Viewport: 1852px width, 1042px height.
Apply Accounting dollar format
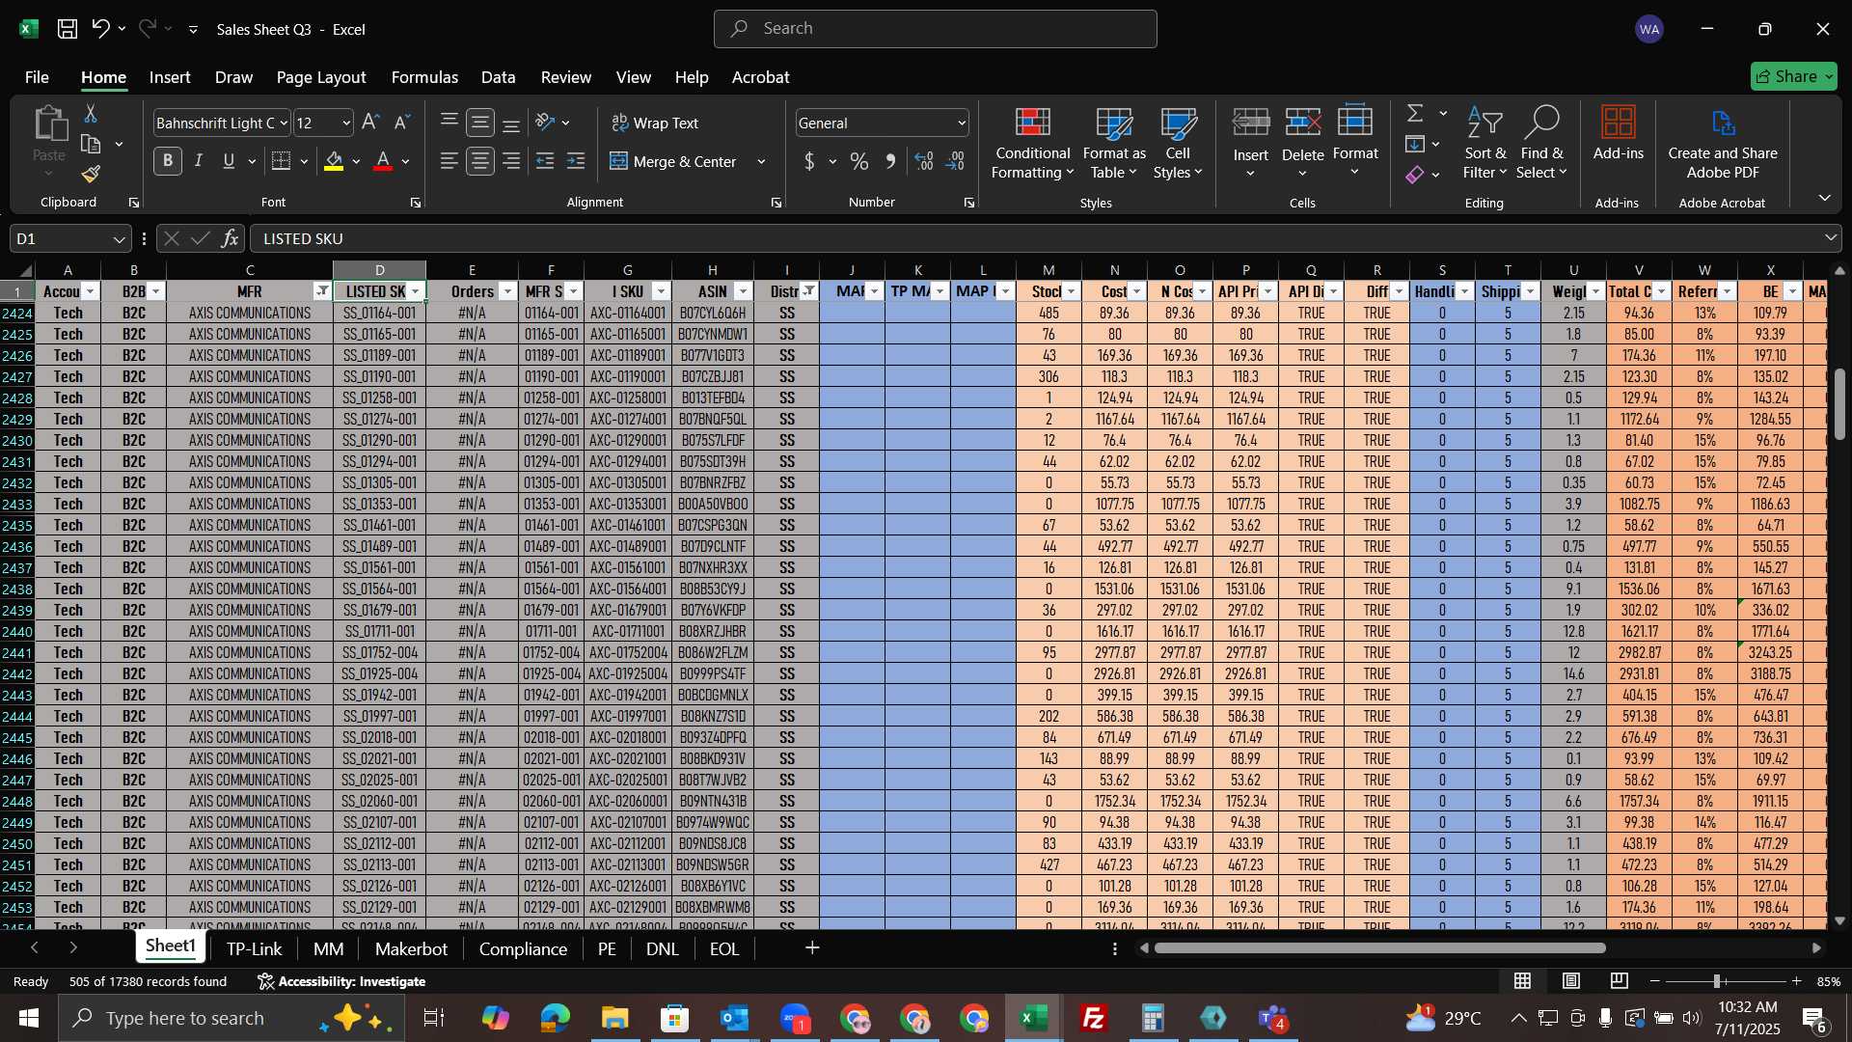[809, 161]
